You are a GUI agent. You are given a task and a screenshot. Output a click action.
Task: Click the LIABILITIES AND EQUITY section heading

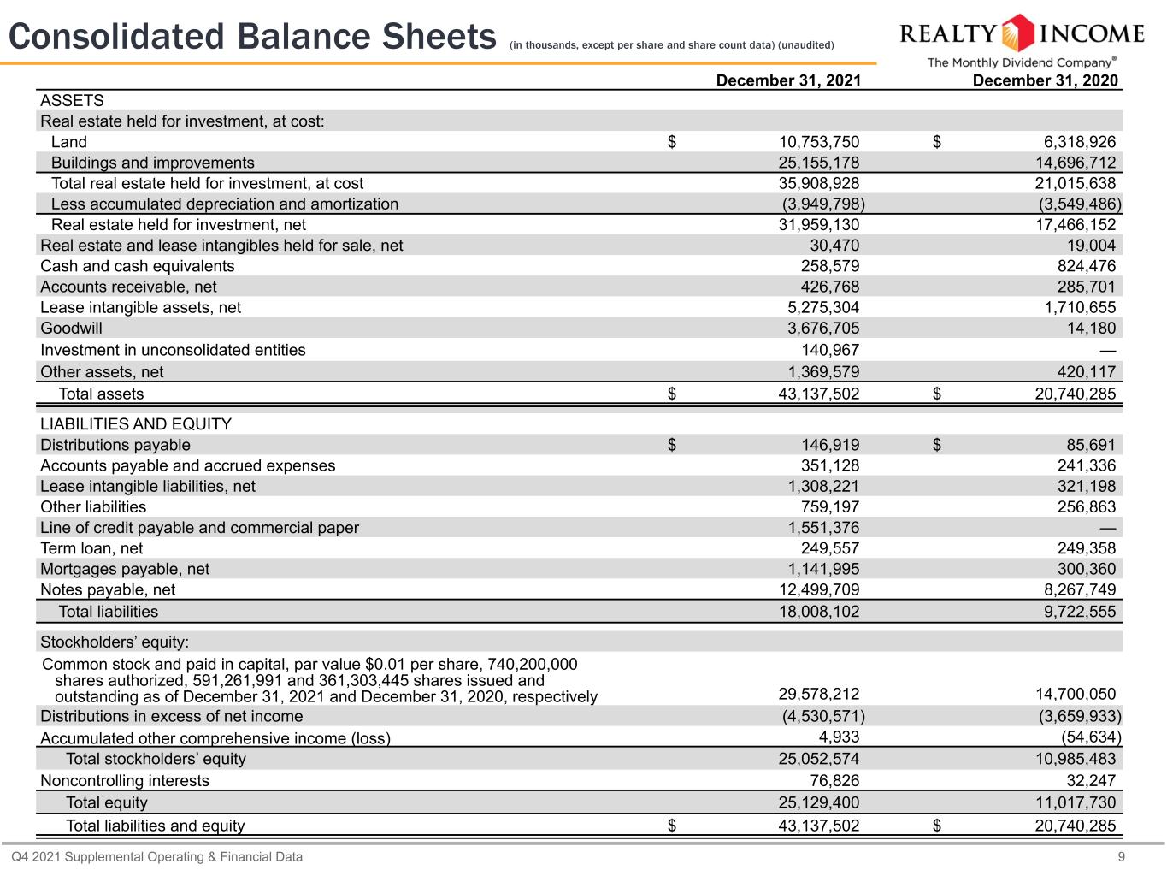pyautogui.click(x=136, y=423)
